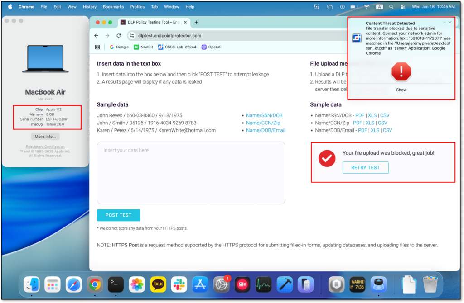This screenshot has height=303, width=464.
Task: Open Launchpad from the Dock
Action: [x=53, y=284]
